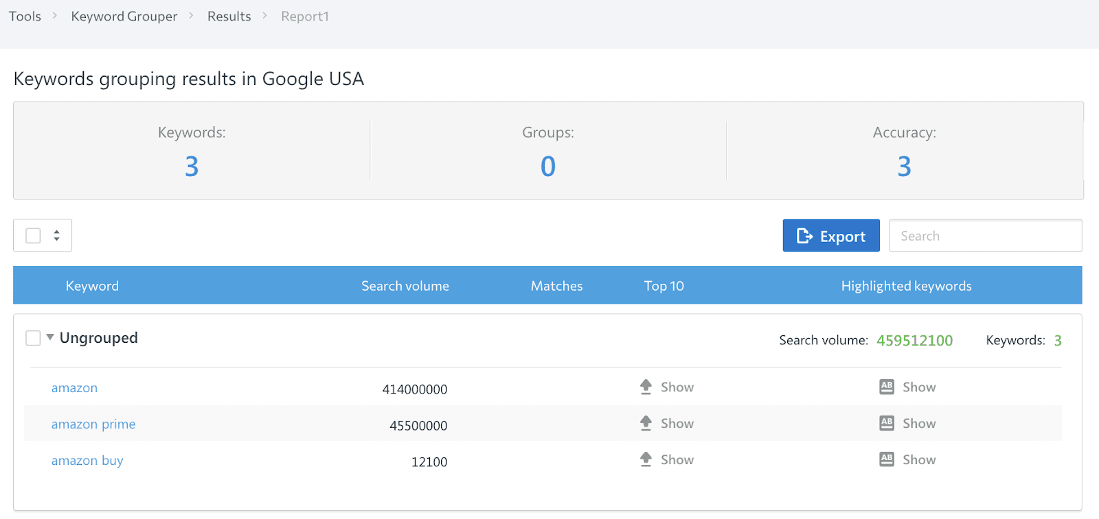The image size is (1099, 519).
Task: Go to Tools in the breadcrumb
Action: tap(25, 16)
